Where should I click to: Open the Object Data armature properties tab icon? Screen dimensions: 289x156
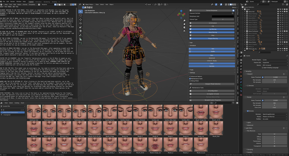241,85
